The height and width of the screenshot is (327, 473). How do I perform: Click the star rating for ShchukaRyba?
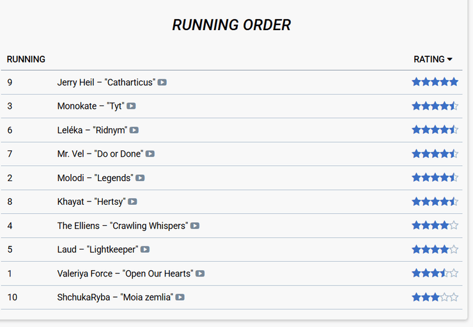435,297
